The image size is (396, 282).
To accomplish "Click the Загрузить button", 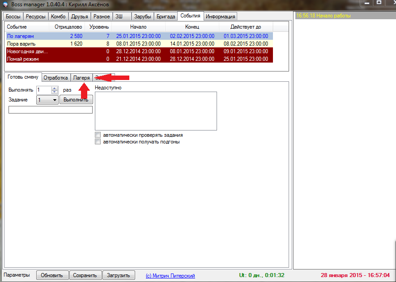I will 118,275.
